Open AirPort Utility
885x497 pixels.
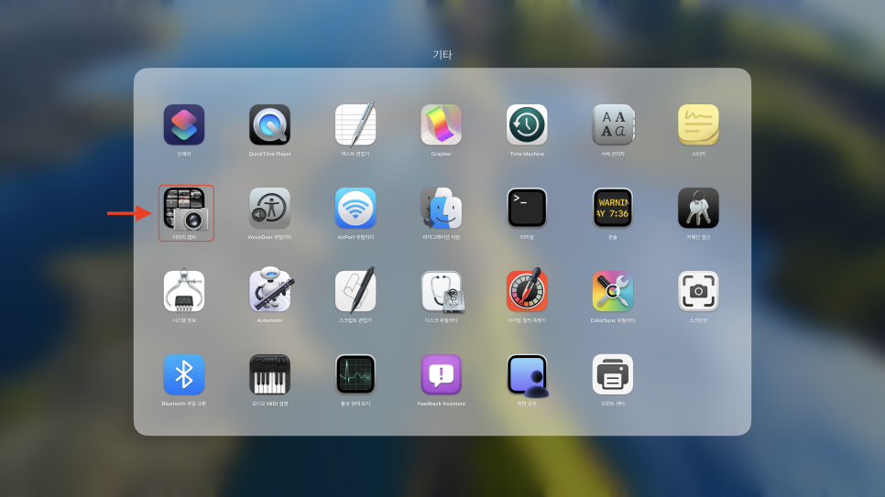355,209
